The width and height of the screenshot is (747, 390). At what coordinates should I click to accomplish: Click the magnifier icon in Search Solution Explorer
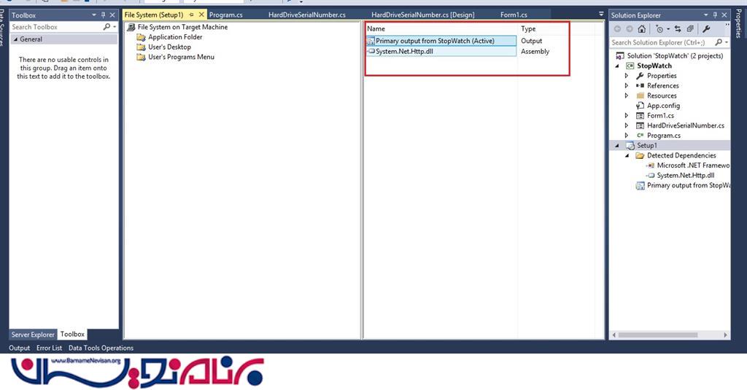tap(719, 42)
